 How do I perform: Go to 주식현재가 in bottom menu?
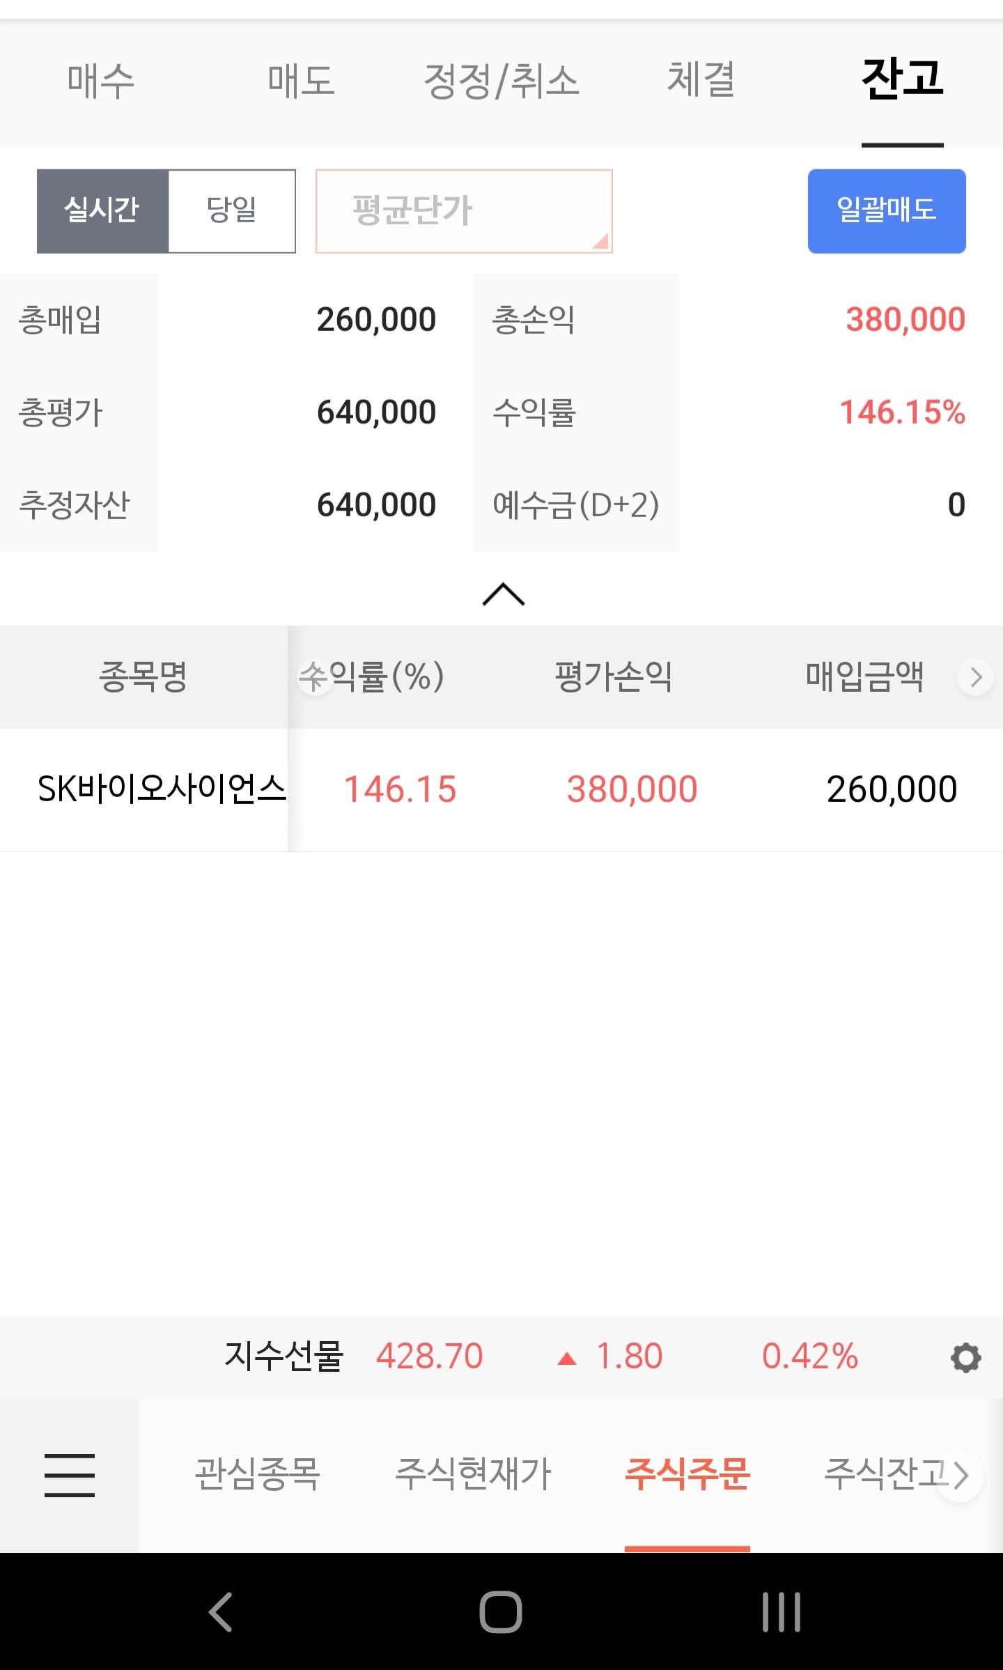pos(473,1474)
